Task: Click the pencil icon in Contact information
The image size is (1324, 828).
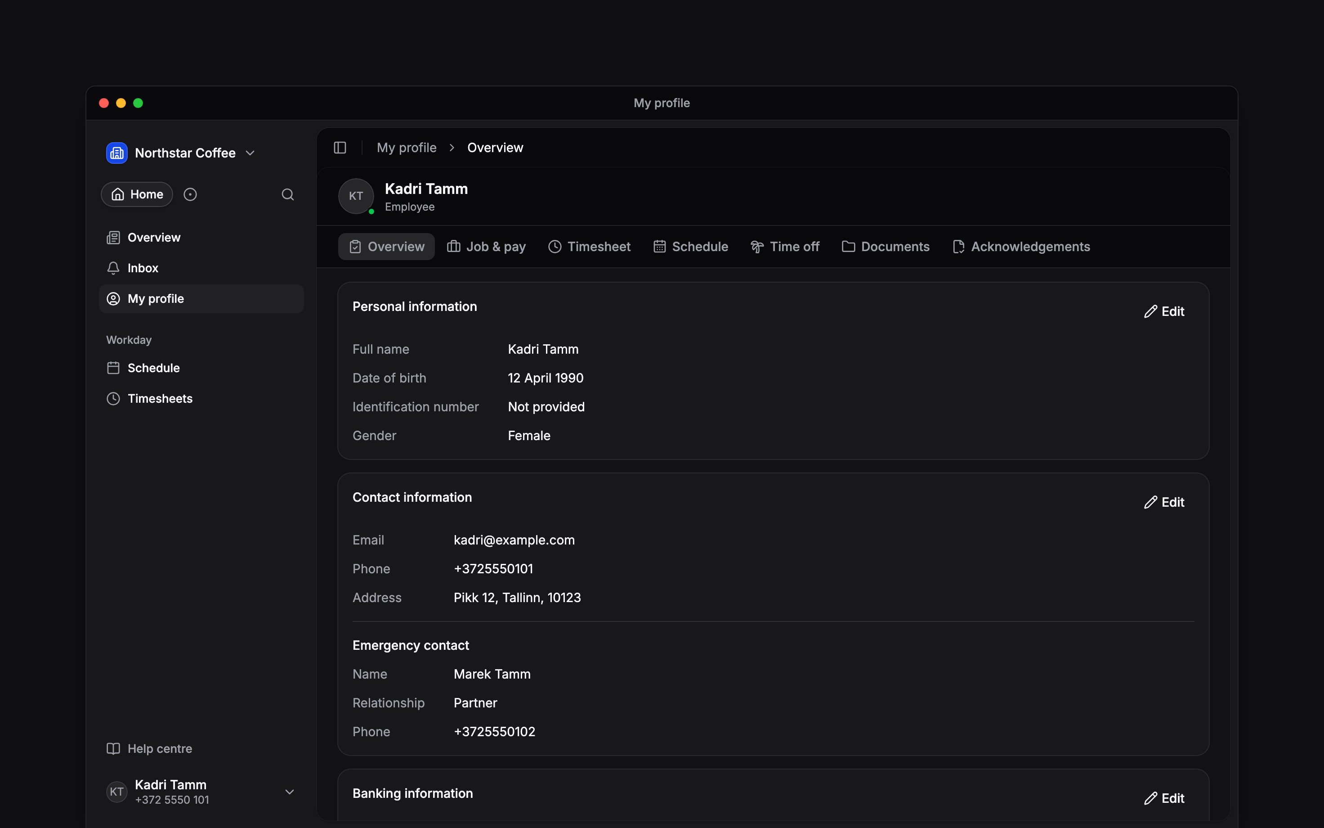Action: tap(1150, 503)
